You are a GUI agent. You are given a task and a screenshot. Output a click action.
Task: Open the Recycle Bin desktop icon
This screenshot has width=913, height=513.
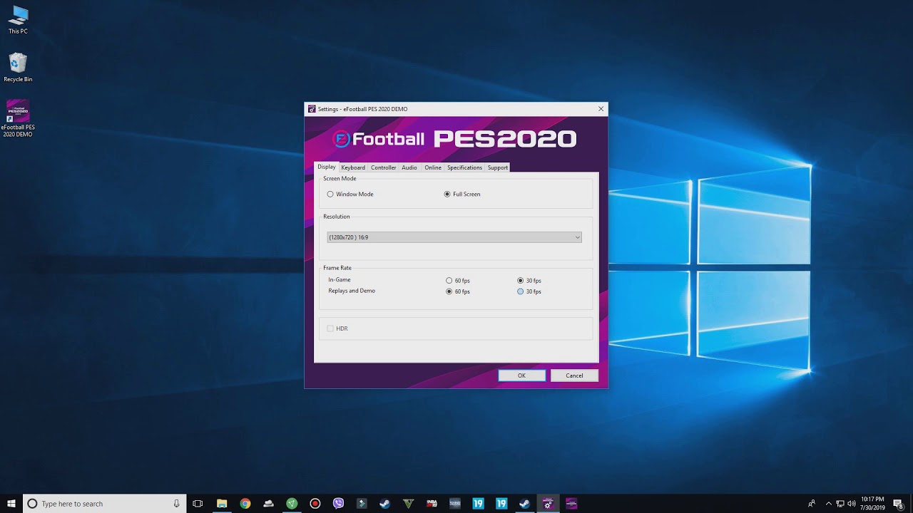click(18, 68)
